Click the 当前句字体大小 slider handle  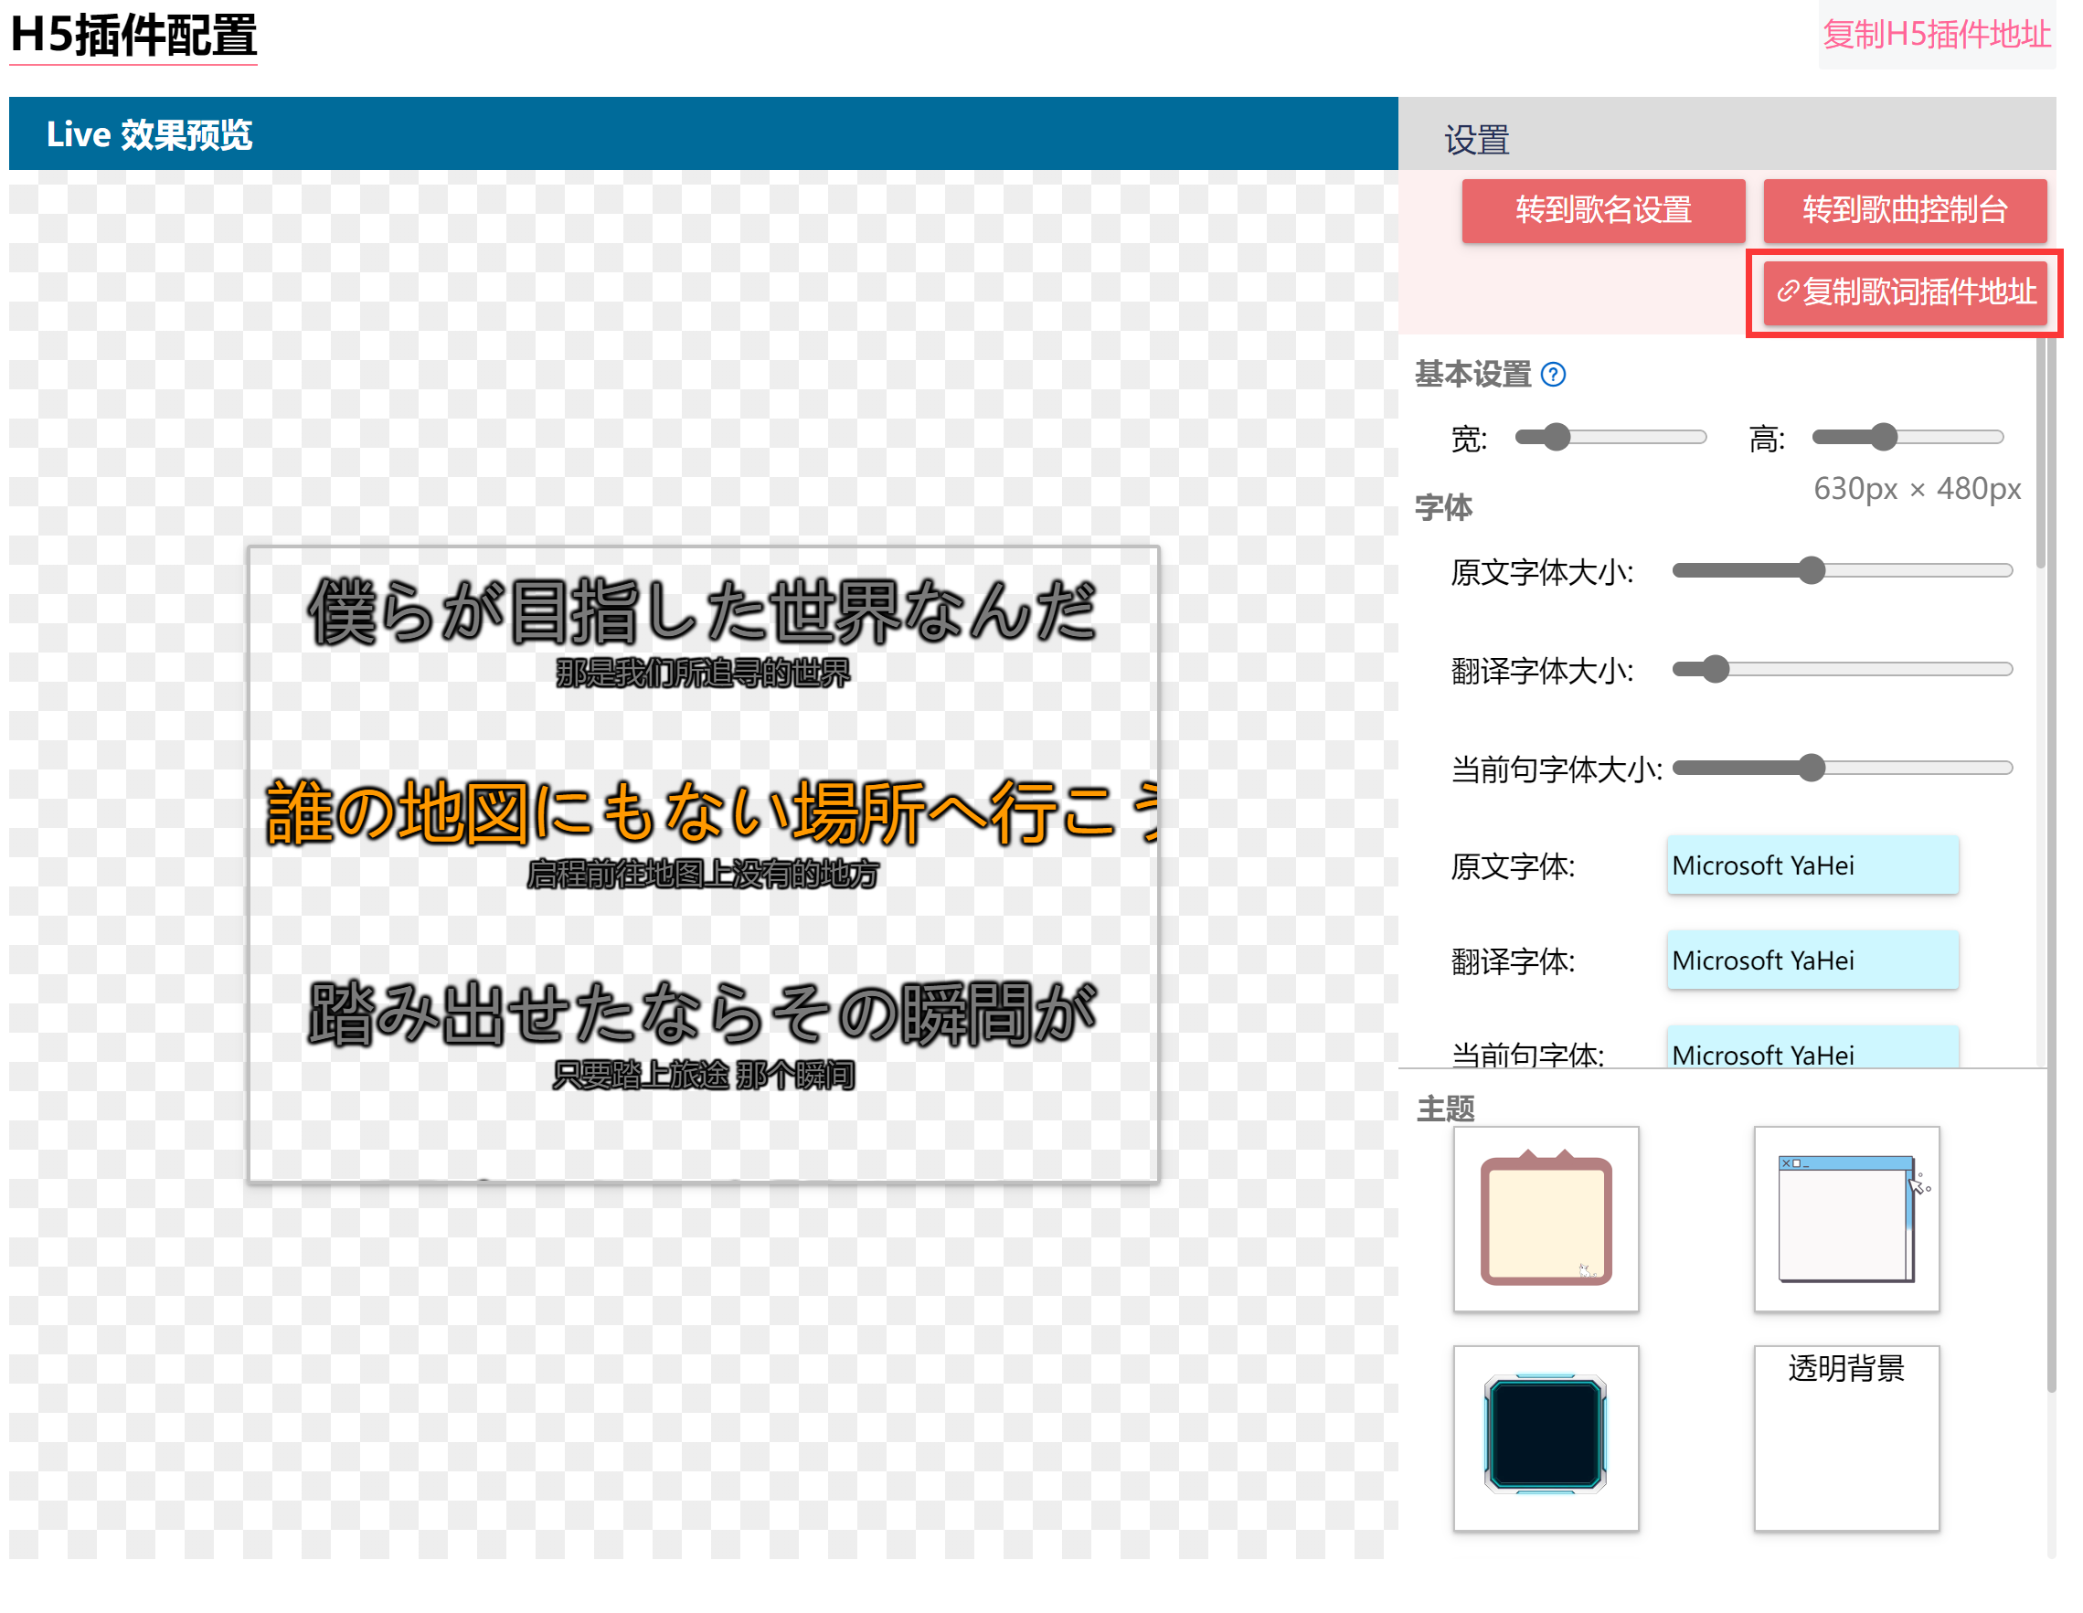[1812, 768]
